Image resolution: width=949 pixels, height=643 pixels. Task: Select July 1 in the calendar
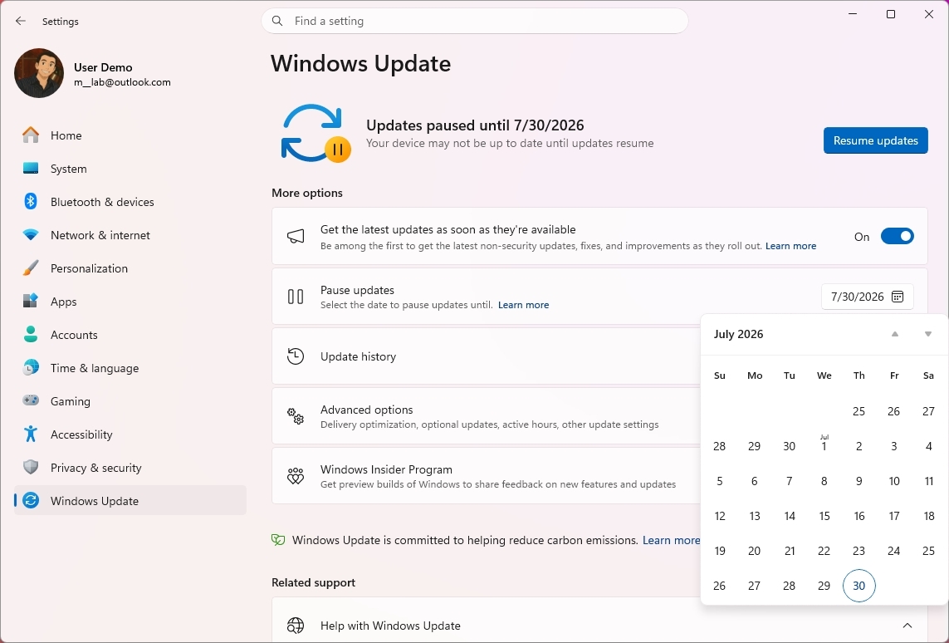[824, 446]
